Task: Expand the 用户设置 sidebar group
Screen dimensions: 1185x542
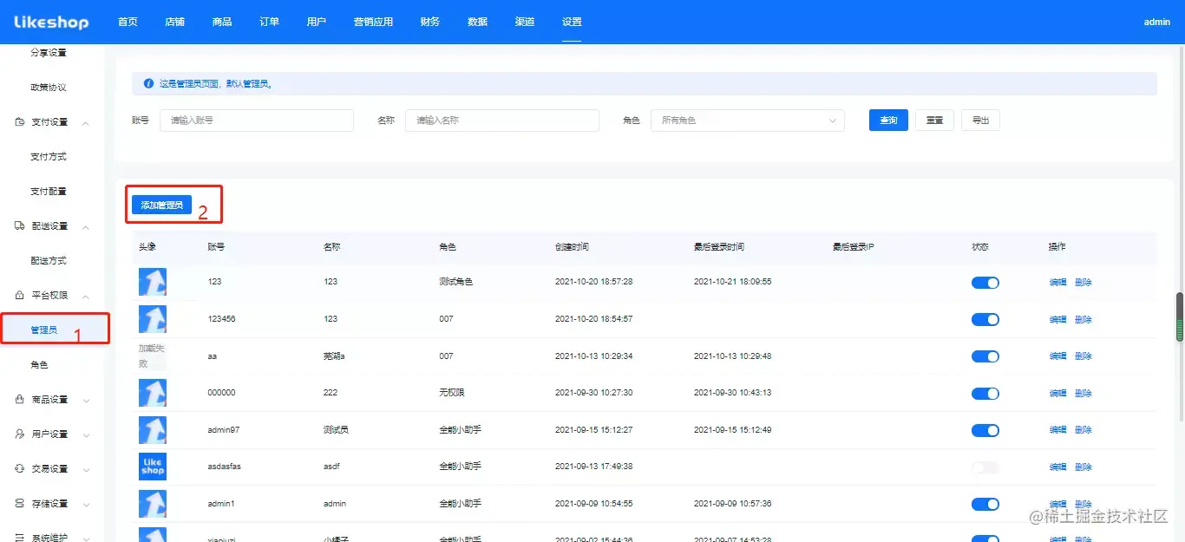Action: (x=86, y=435)
